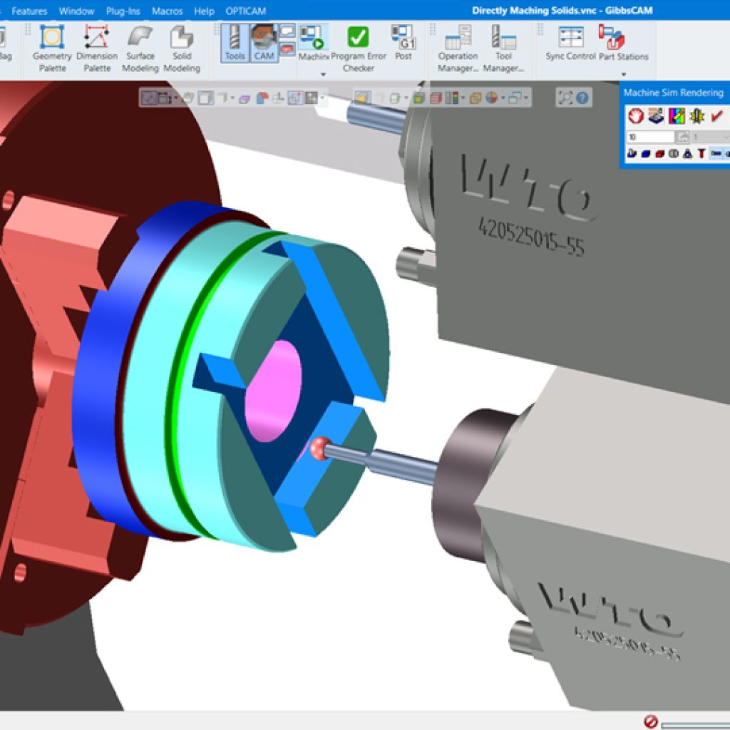The width and height of the screenshot is (730, 730).
Task: Run the Program Error Checker
Action: coord(358,47)
